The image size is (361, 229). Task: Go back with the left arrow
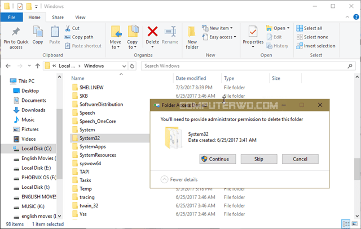[8, 66]
